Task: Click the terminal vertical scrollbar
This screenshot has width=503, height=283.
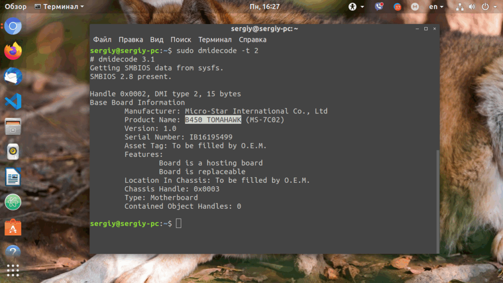Action: coord(438,201)
